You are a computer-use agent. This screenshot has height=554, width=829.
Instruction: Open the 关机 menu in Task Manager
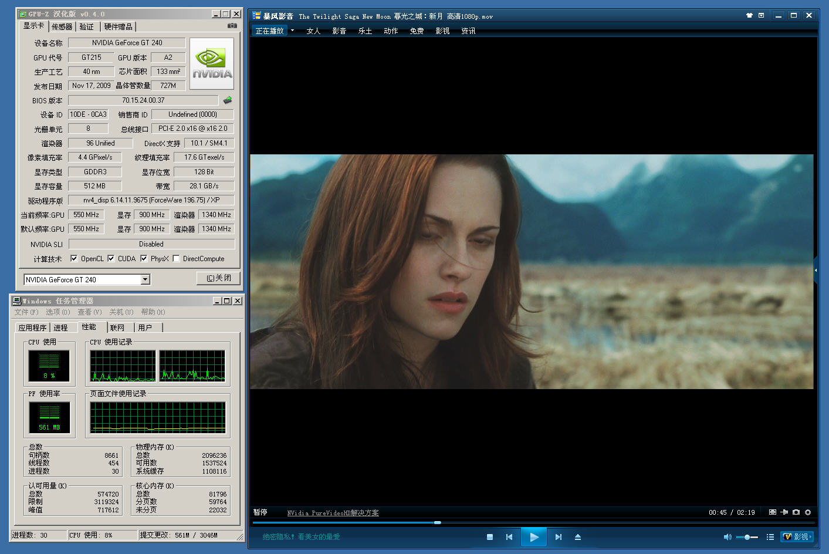(x=121, y=312)
